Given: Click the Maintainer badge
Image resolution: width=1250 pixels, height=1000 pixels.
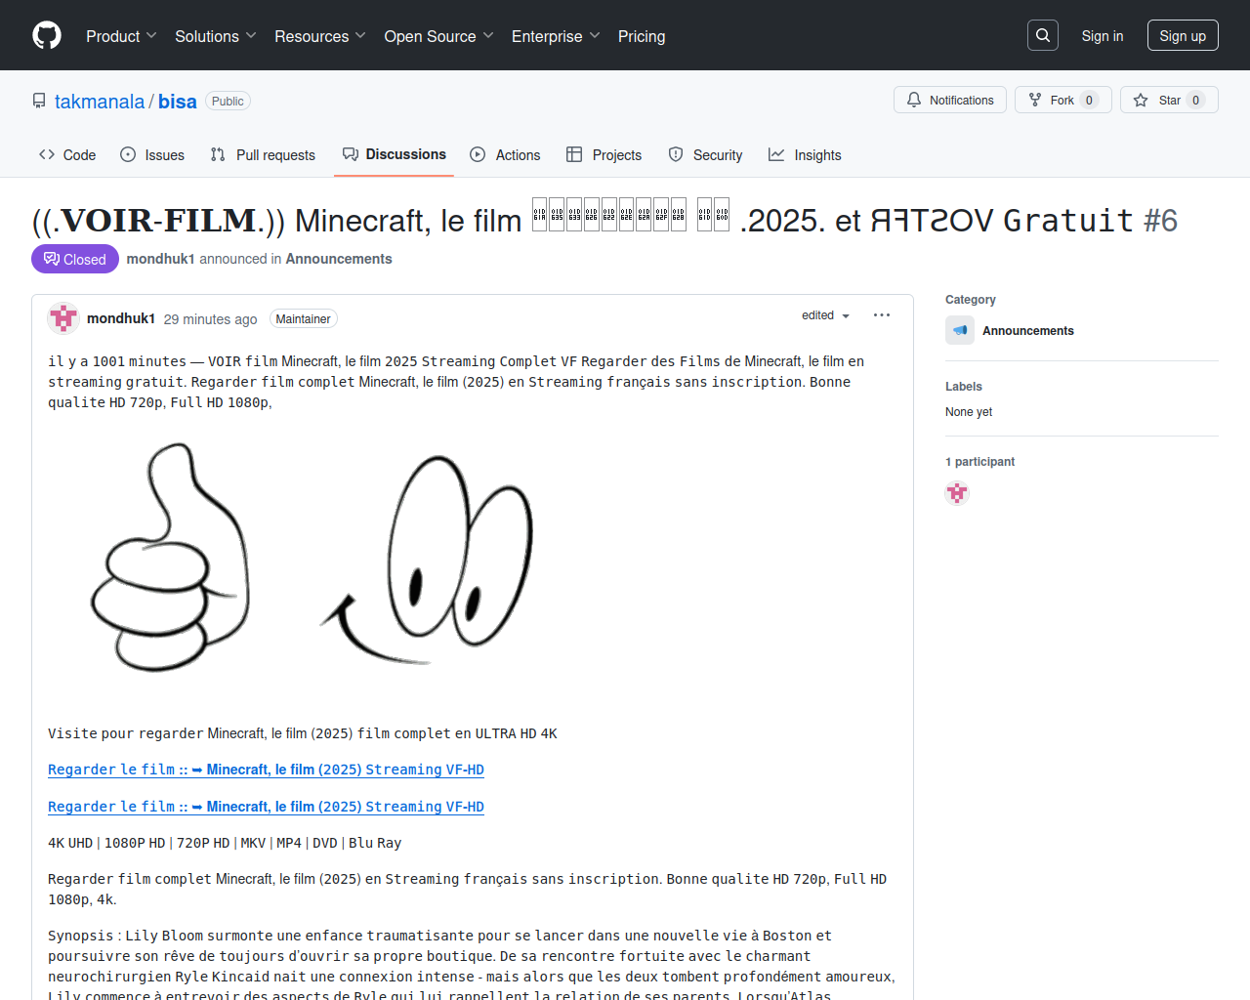Looking at the screenshot, I should click(x=303, y=319).
